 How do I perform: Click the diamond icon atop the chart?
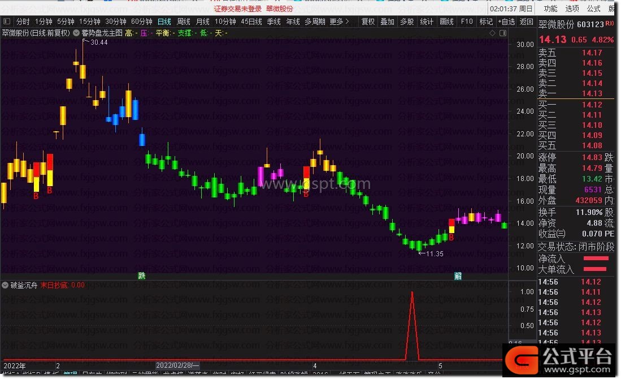[x=492, y=33]
